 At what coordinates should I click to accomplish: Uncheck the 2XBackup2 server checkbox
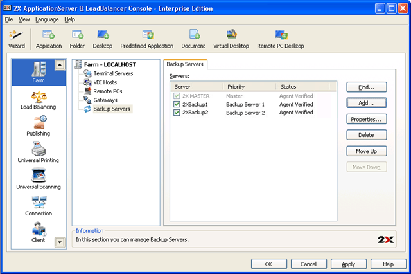tap(177, 113)
